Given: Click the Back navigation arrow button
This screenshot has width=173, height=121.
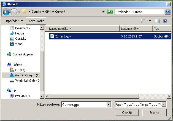Looking at the screenshot, I should (6, 12).
